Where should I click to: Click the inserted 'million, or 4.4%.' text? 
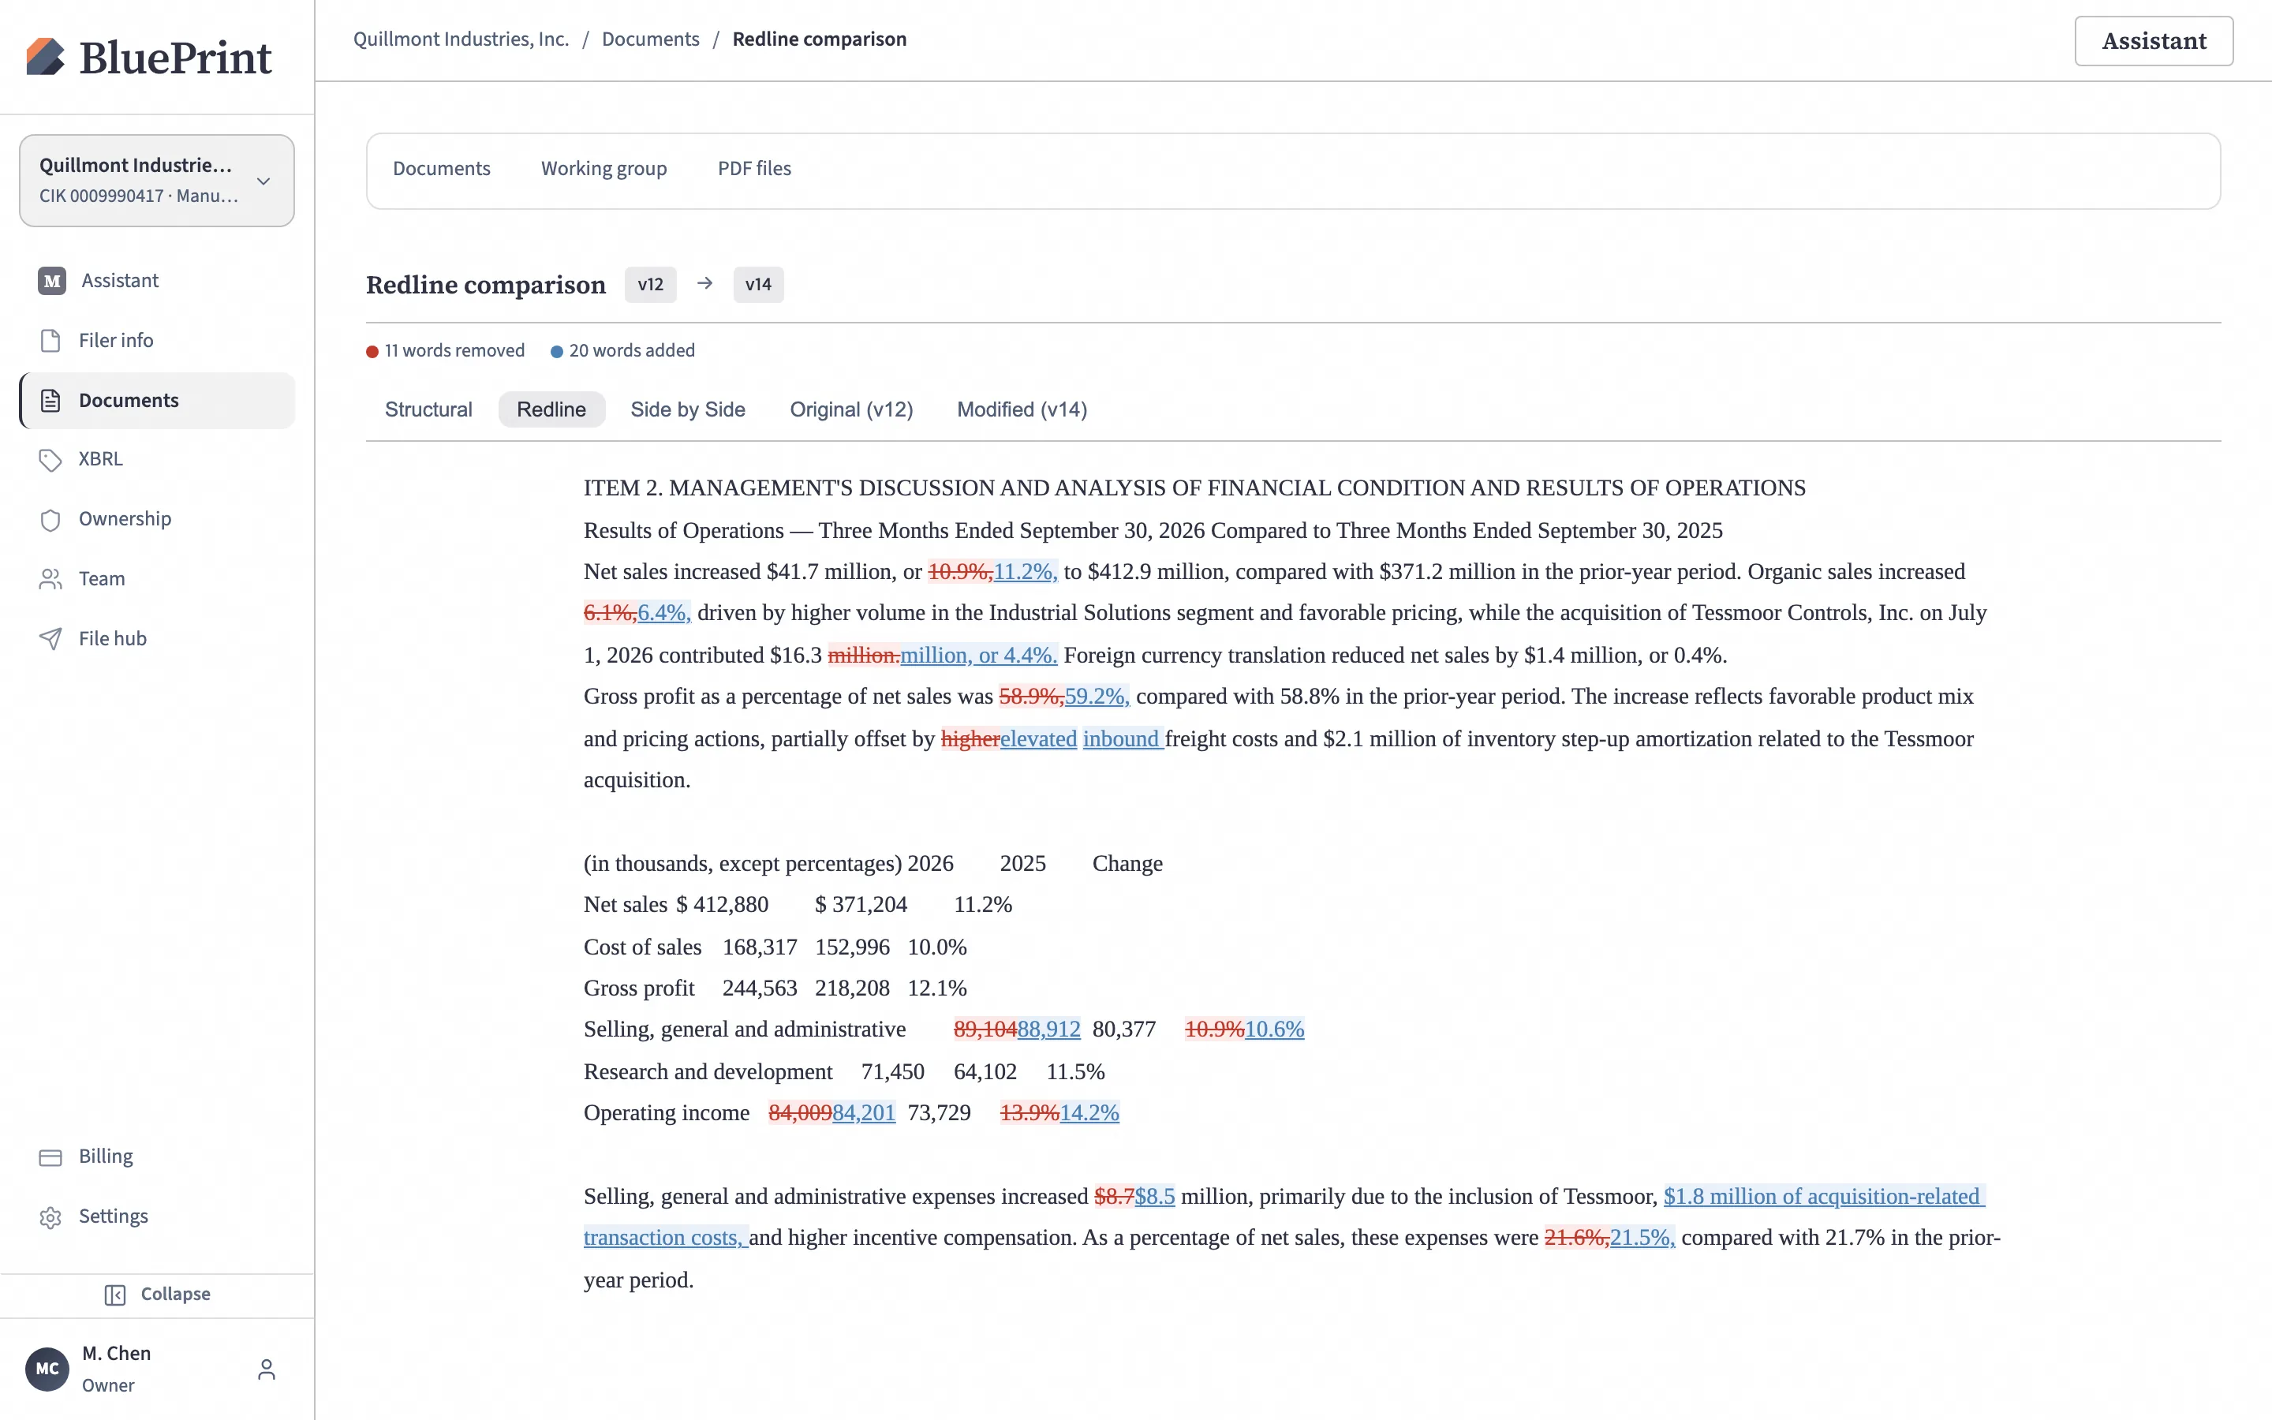tap(978, 656)
